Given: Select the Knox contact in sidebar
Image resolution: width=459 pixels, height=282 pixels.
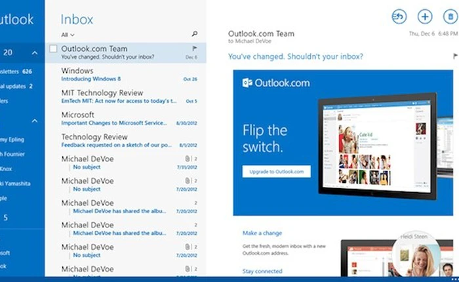Looking at the screenshot, I should pos(6,169).
